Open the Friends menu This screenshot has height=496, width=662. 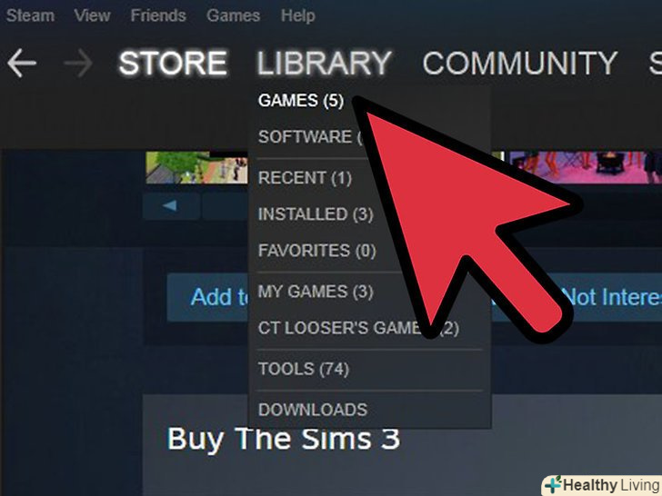tap(158, 16)
